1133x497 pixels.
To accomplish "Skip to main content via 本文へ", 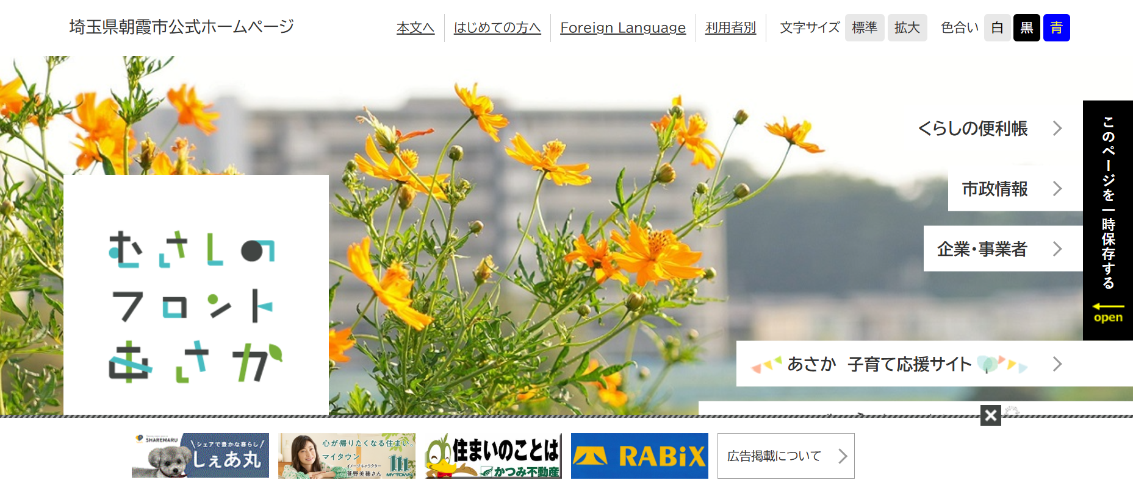I will (x=415, y=27).
